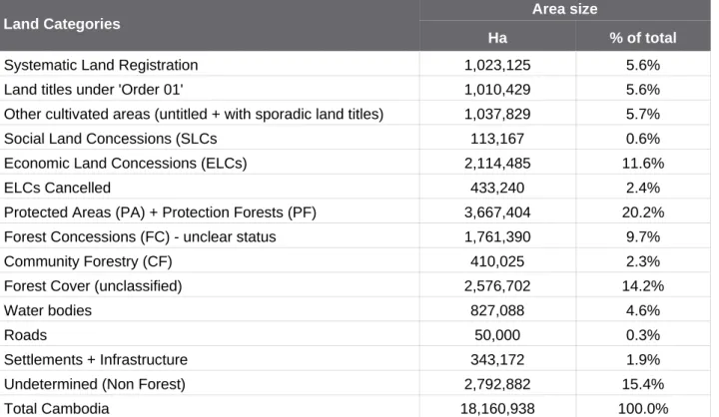Click the value 827,088

tap(497, 310)
